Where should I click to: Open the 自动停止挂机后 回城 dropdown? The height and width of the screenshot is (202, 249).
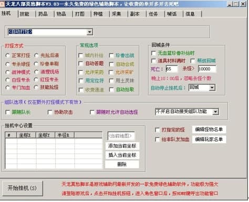[212, 88]
